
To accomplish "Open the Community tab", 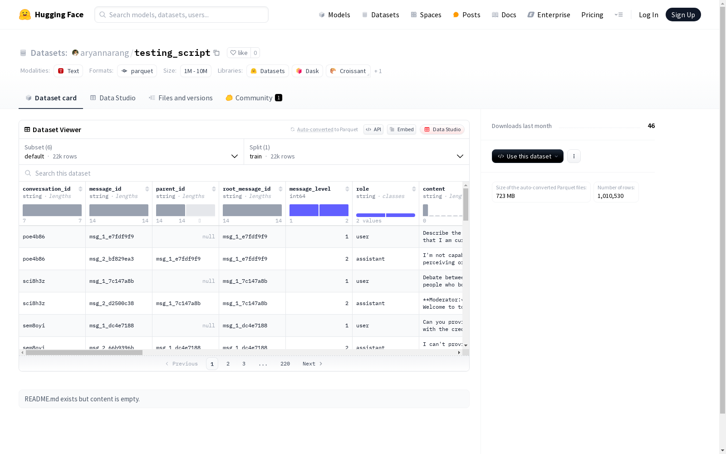I will (254, 98).
